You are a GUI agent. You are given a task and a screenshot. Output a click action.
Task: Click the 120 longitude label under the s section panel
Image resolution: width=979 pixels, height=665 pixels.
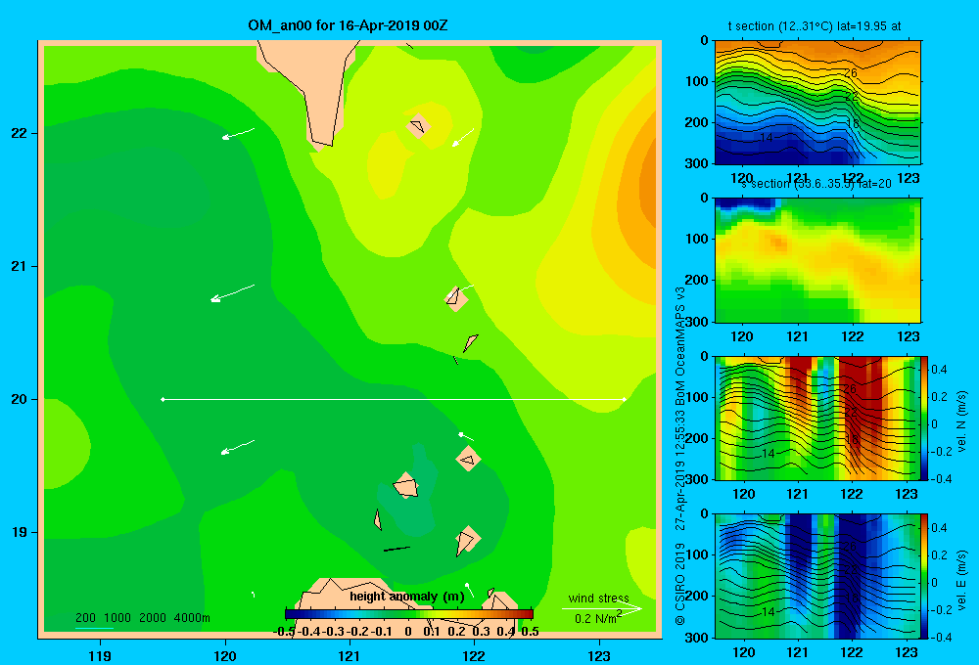(742, 336)
